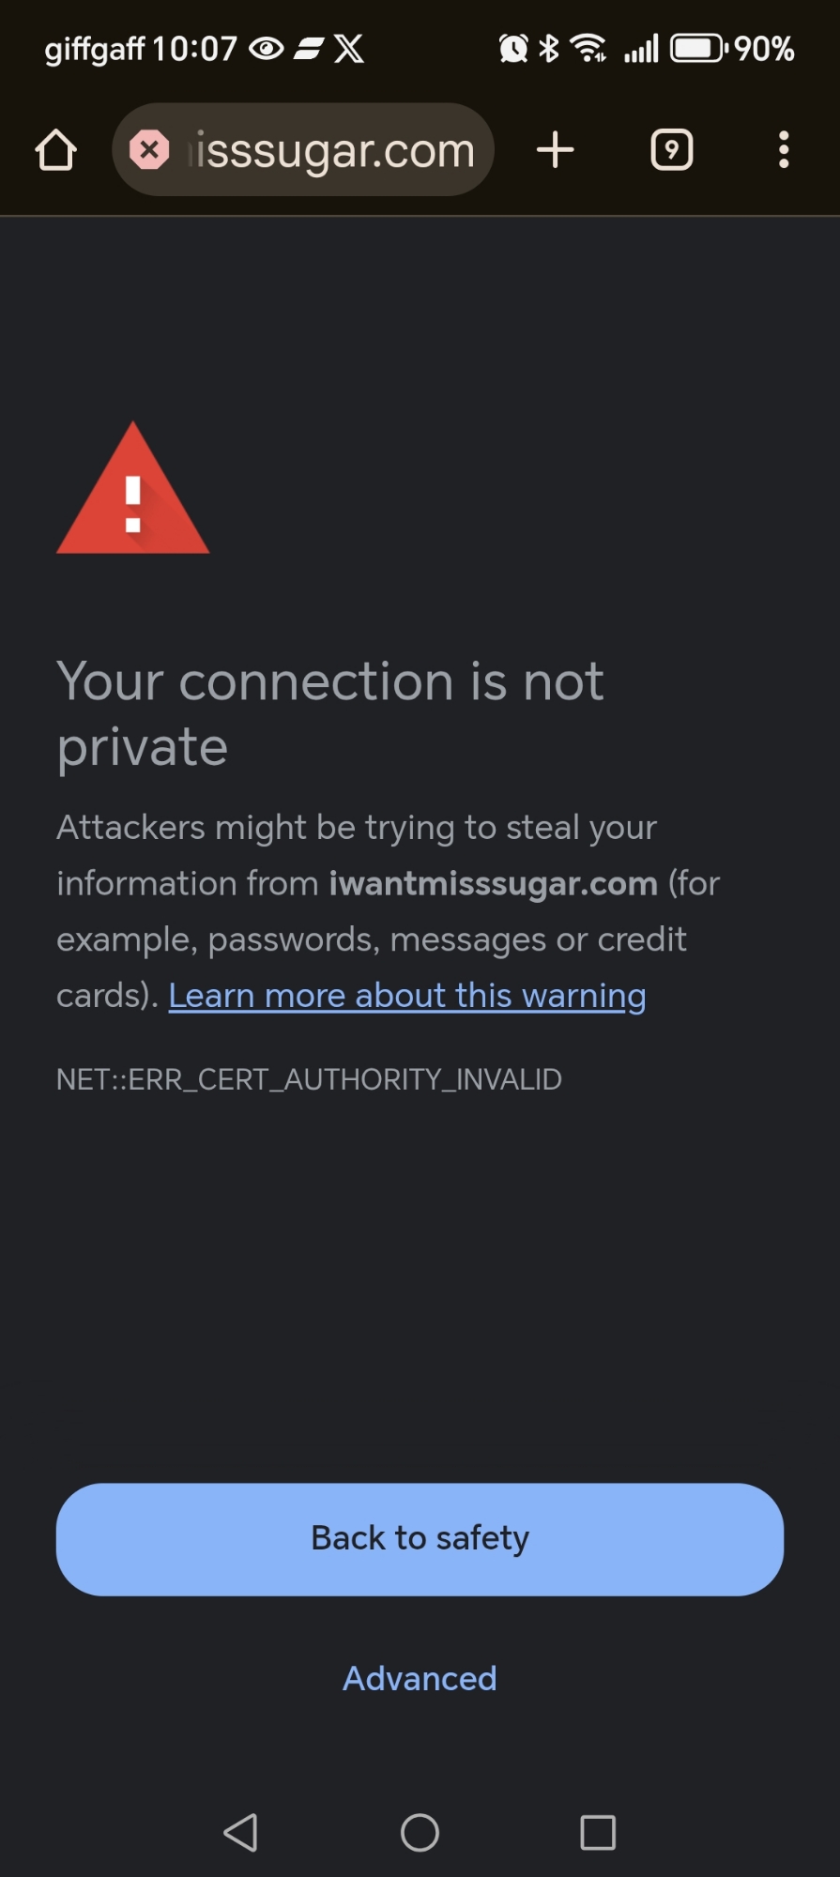This screenshot has width=840, height=1877.
Task: Tap the X app notification icon
Action: click(x=349, y=48)
